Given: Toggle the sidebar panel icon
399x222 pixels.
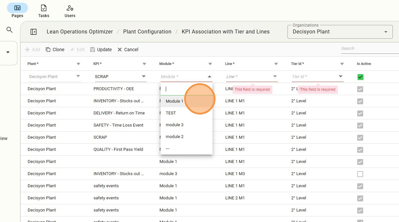Looking at the screenshot, I should pos(34,32).
